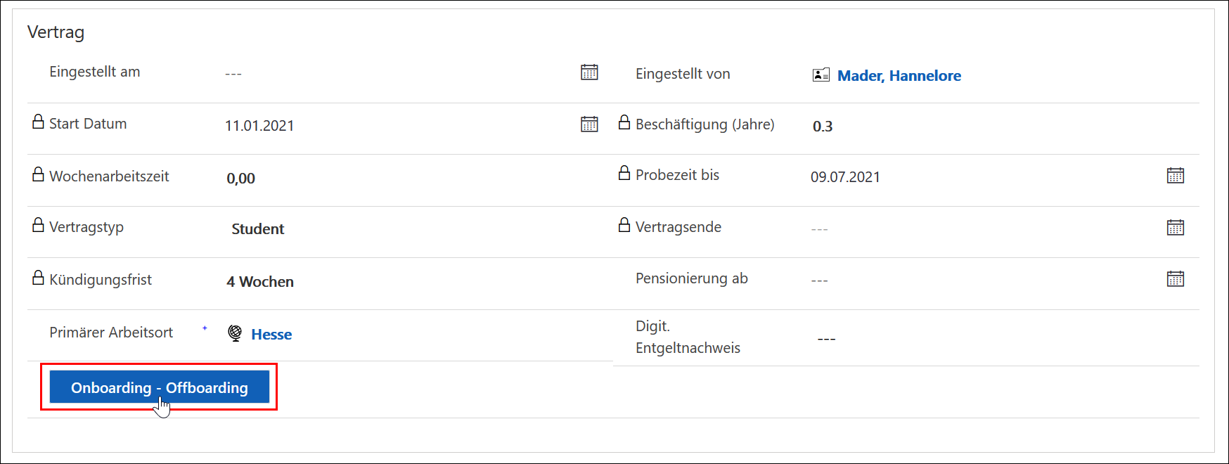The width and height of the screenshot is (1229, 464).
Task: Click the Probezeit bis date 09.07.2021
Action: coord(845,177)
